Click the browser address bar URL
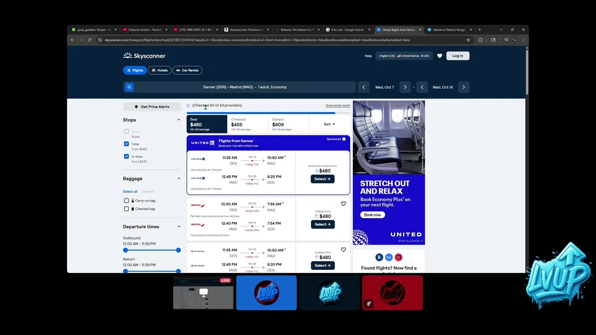The width and height of the screenshot is (596, 335). 257,40
